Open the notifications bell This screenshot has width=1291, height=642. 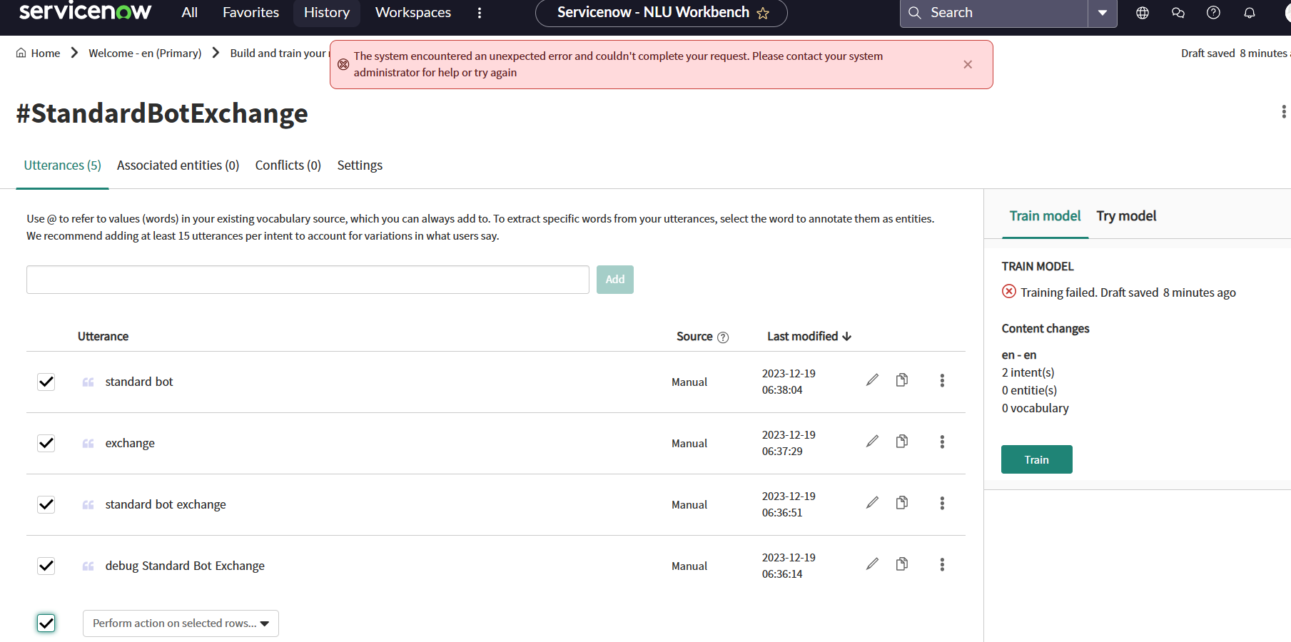pyautogui.click(x=1250, y=12)
